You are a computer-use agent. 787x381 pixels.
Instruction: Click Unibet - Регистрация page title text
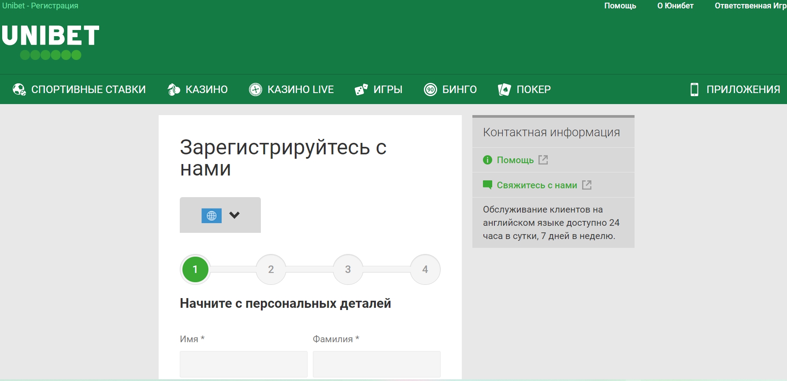[40, 6]
